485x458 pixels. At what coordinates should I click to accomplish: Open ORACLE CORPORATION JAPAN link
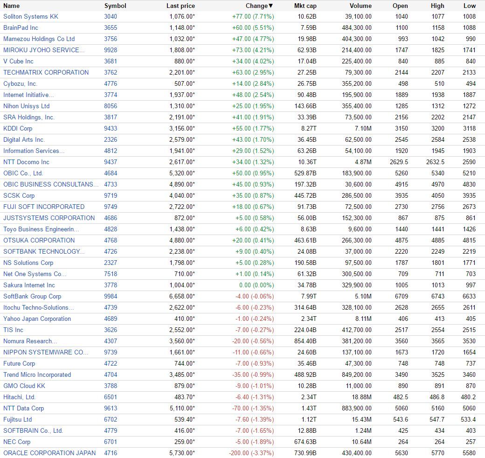49,453
